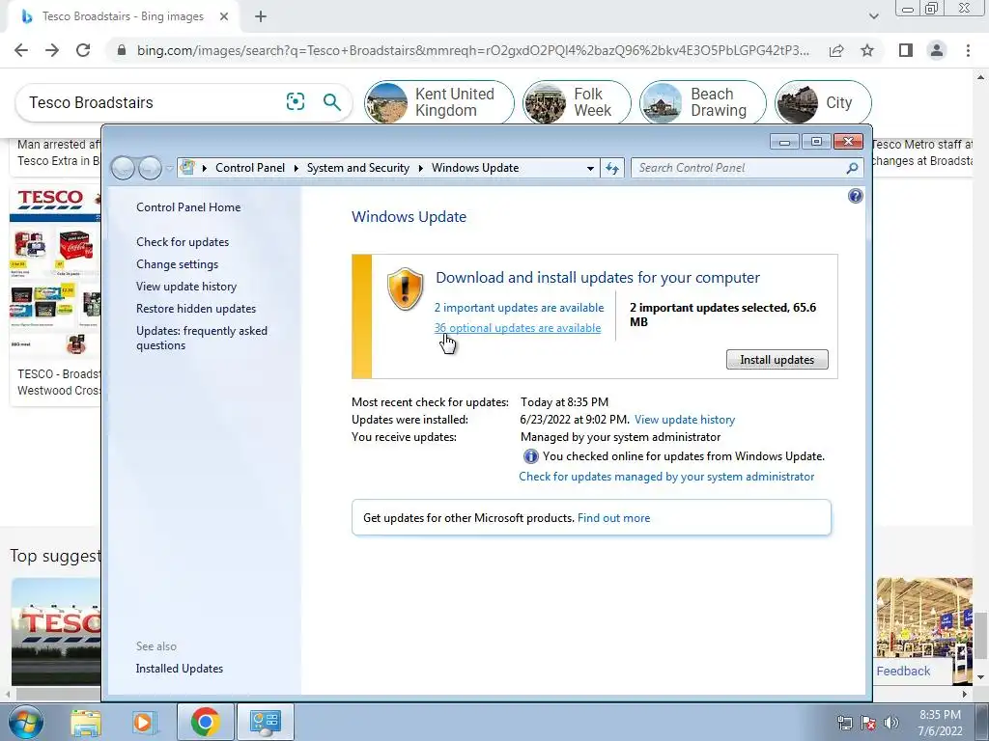Click Chrome URL address bar
The width and height of the screenshot is (989, 741).
471,50
